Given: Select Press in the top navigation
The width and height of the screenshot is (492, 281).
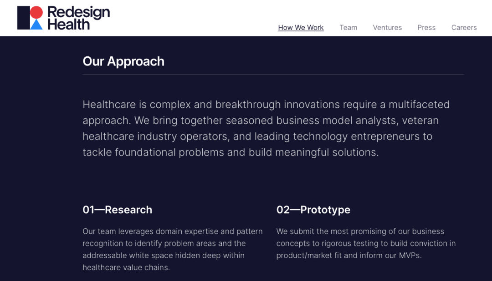Looking at the screenshot, I should tap(426, 27).
